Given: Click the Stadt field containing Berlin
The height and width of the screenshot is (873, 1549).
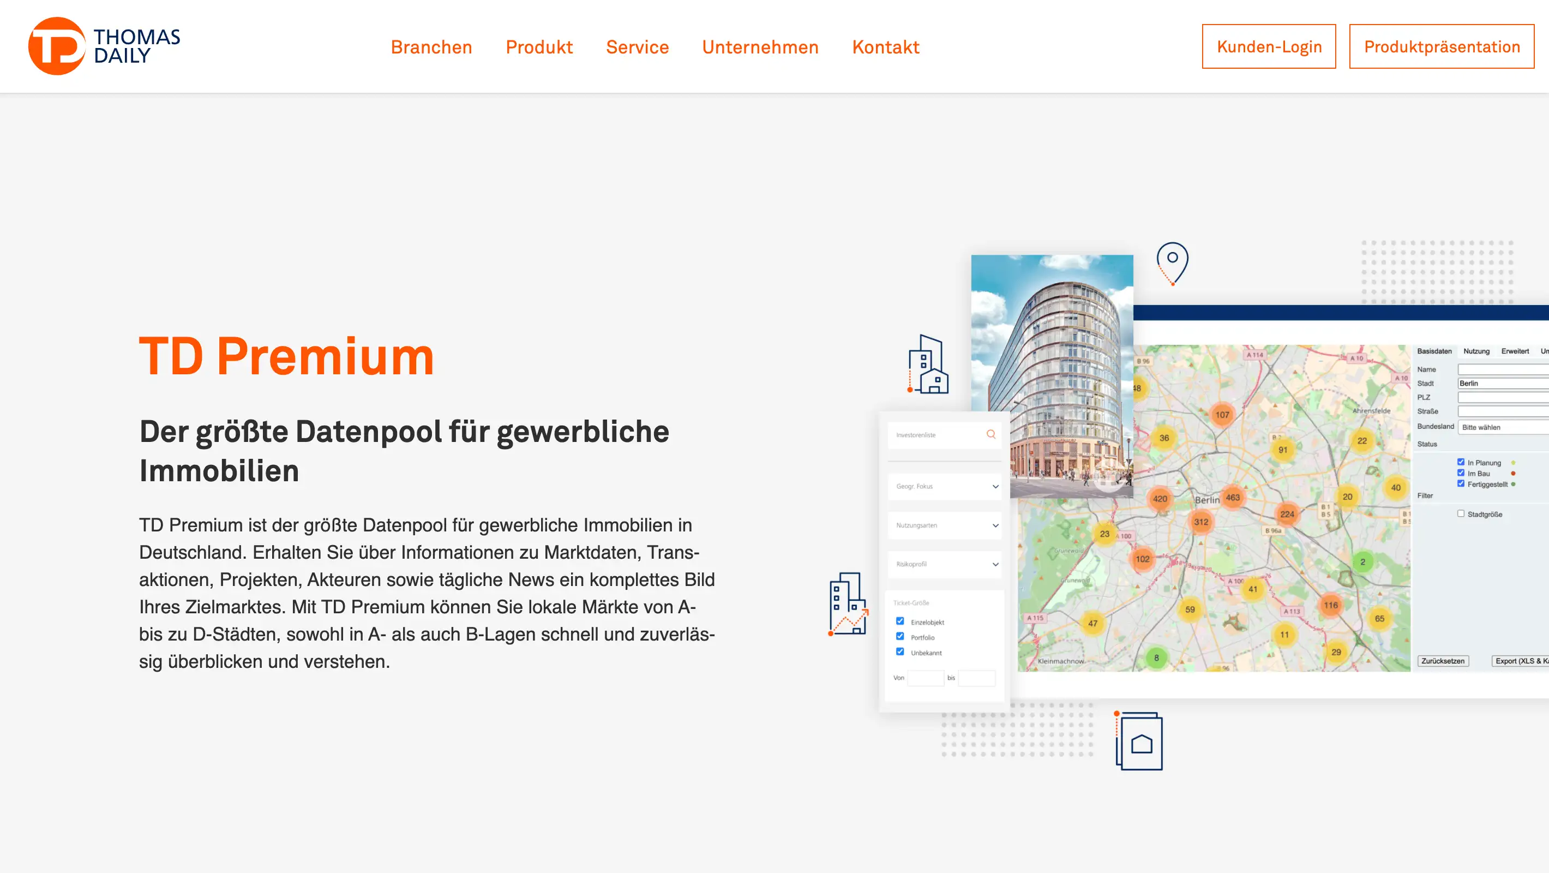Looking at the screenshot, I should [1503, 383].
